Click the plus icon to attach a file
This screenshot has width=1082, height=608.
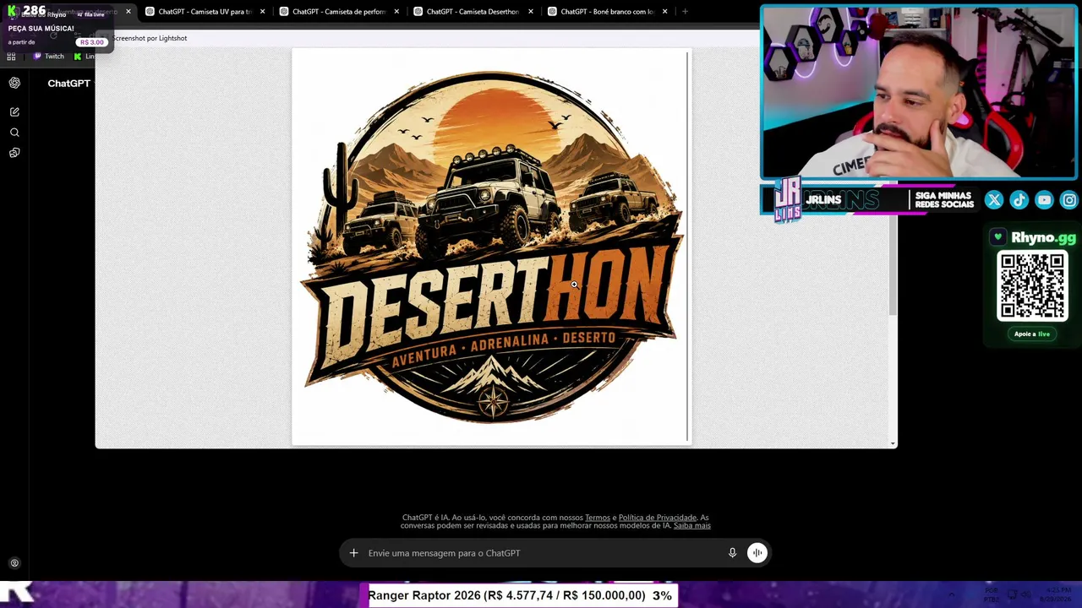point(354,553)
